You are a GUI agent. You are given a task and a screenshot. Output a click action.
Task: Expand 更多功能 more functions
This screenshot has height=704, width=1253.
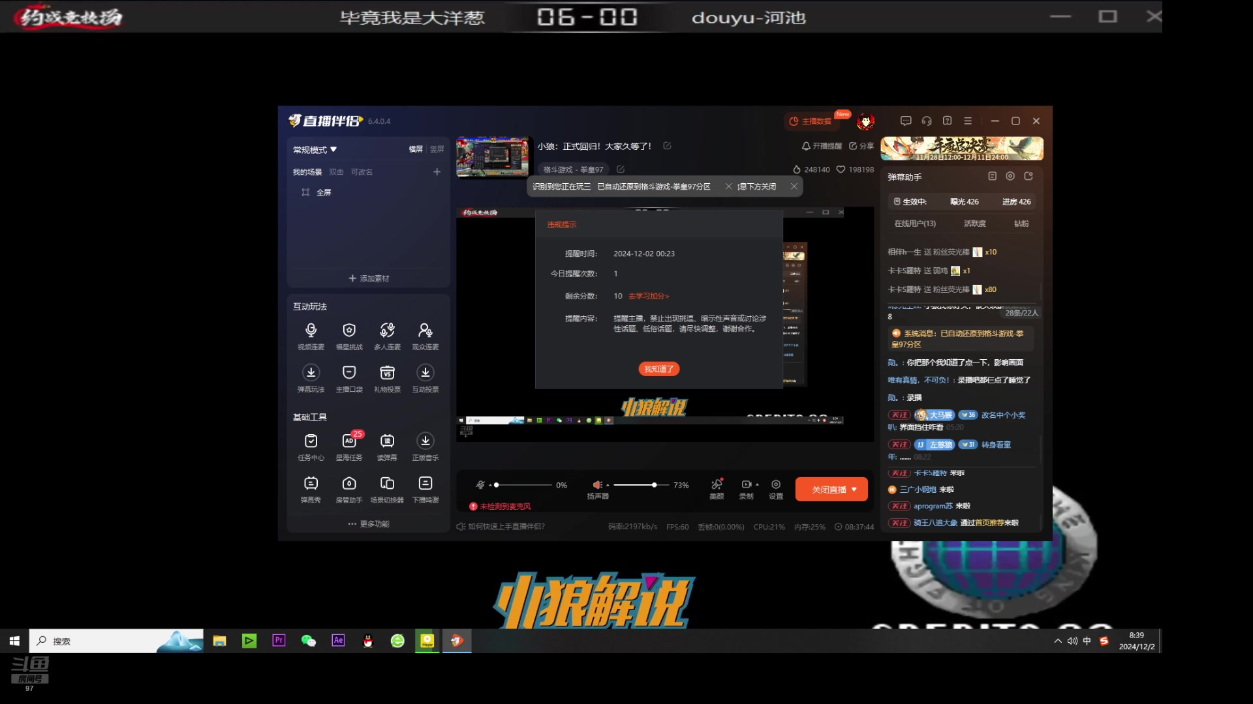(369, 524)
